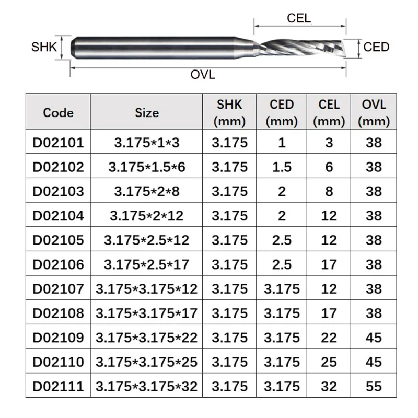The height and width of the screenshot is (418, 418).
Task: Click the size cell 3.175*1.5*6
Action: click(x=147, y=167)
